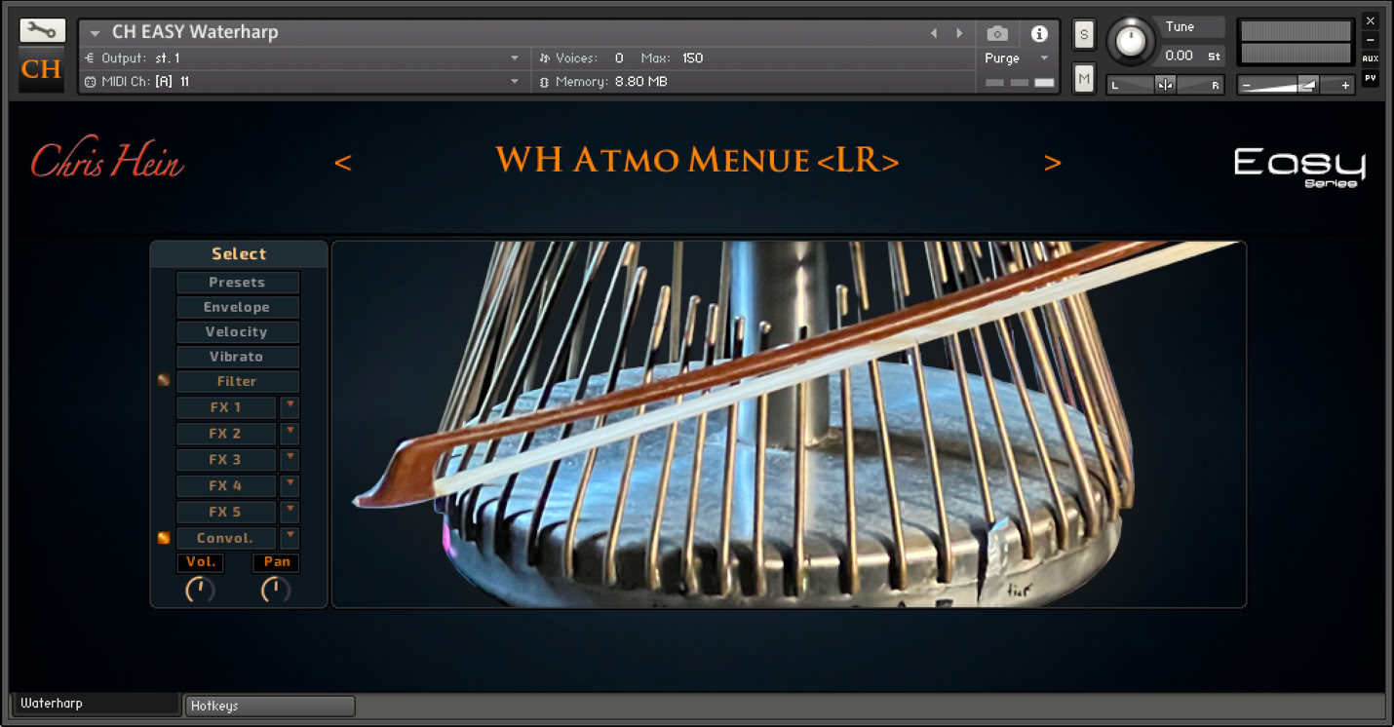Toggle the Convol. enable LED
The image size is (1394, 727).
click(164, 538)
